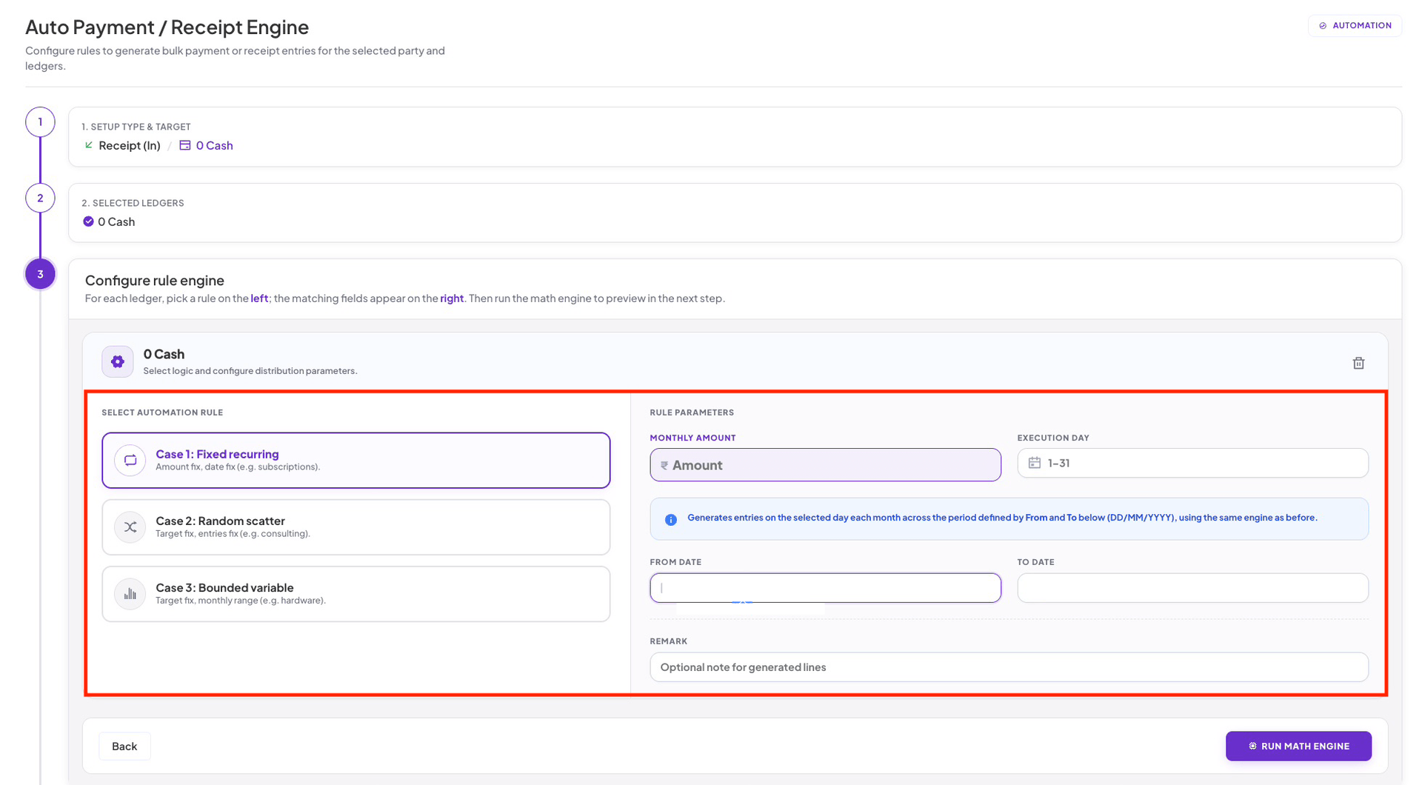Open the 0 Cash link in step 1

(214, 145)
